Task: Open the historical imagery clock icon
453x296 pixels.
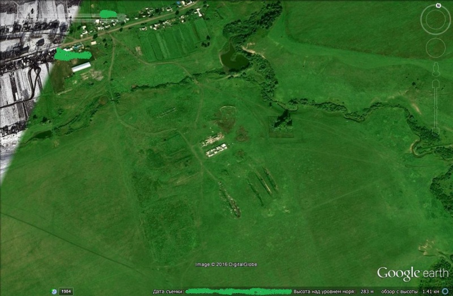Action: [x=54, y=291]
